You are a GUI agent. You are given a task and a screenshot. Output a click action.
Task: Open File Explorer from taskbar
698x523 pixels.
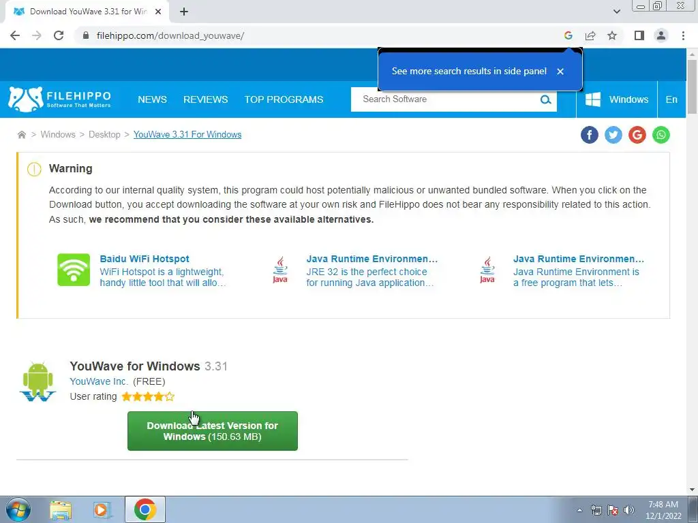(x=61, y=510)
